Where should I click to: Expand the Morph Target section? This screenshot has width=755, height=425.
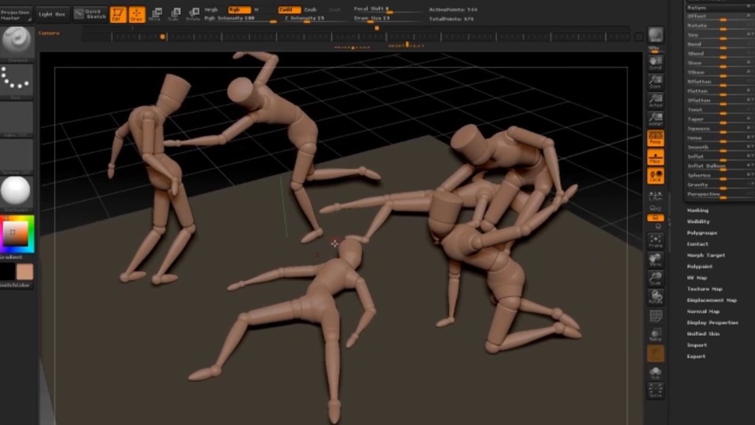coord(705,255)
